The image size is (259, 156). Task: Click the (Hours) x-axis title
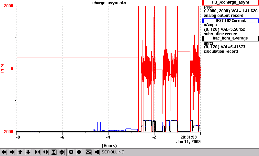(109, 146)
